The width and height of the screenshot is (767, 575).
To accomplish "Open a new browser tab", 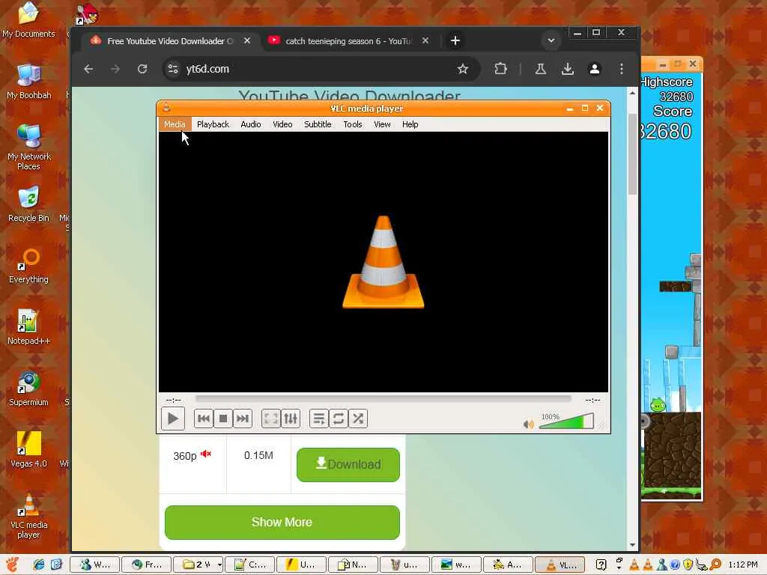I will click(x=455, y=40).
